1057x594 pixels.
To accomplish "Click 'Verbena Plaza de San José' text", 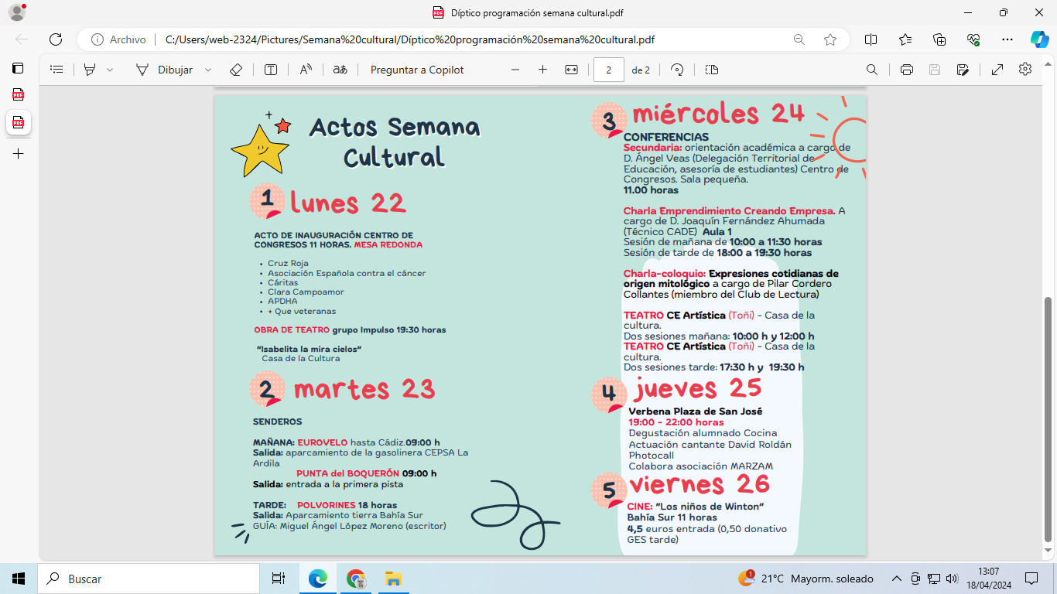I will point(696,411).
